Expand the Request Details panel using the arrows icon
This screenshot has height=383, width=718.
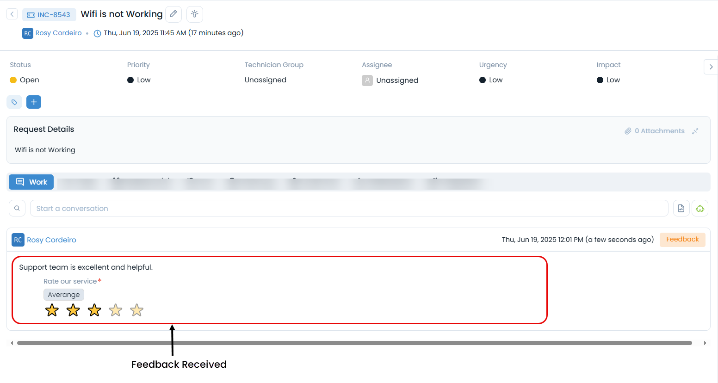(x=695, y=131)
